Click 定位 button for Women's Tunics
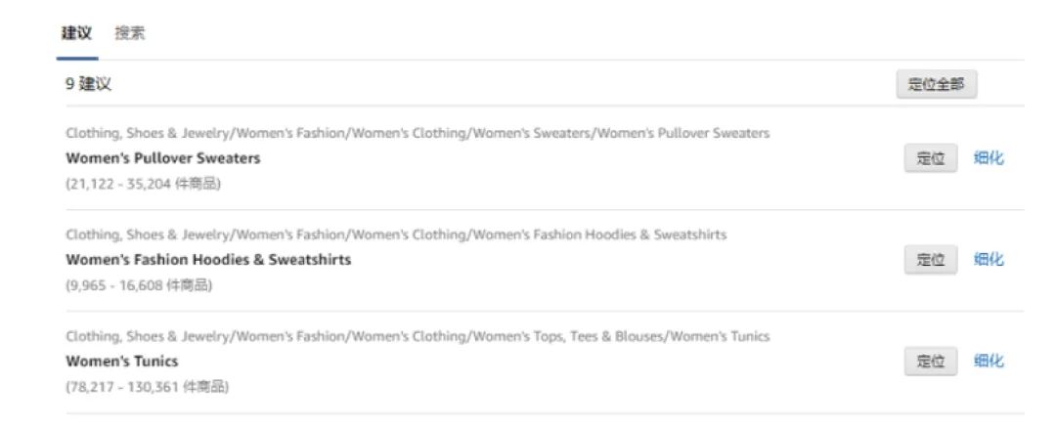The image size is (1056, 430). coord(930,362)
